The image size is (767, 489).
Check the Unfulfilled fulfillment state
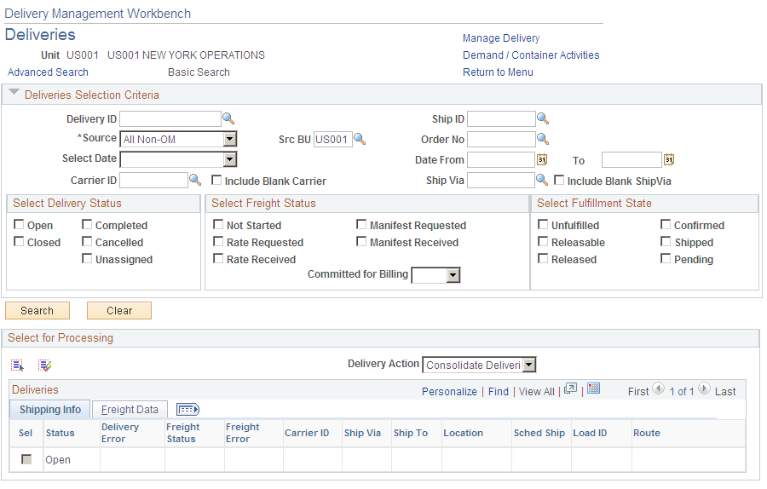click(x=543, y=224)
